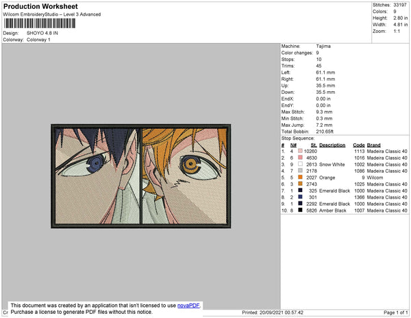
Task: Click the min stitch value '0.3 mm'
Action: 324,119
